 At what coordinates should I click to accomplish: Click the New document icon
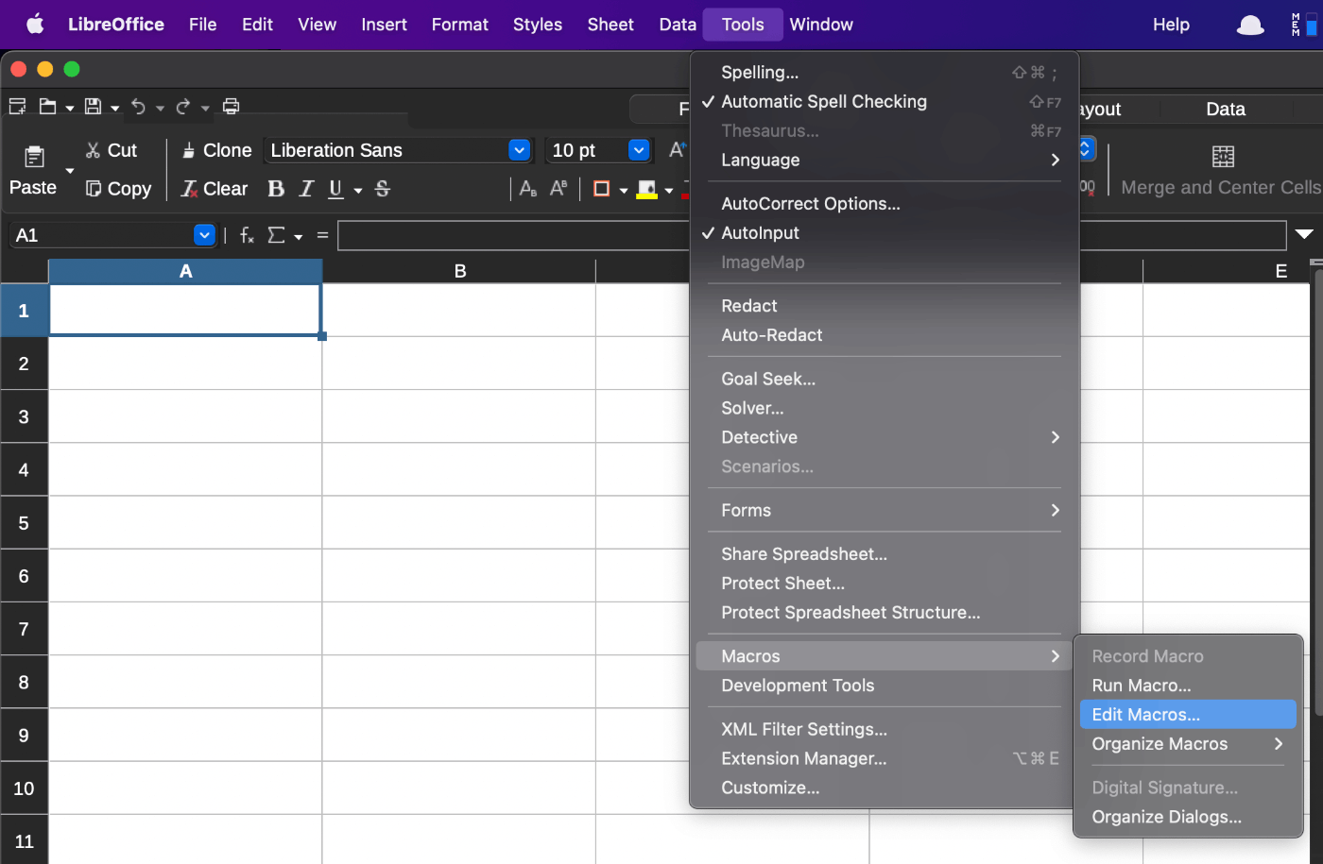click(x=18, y=107)
